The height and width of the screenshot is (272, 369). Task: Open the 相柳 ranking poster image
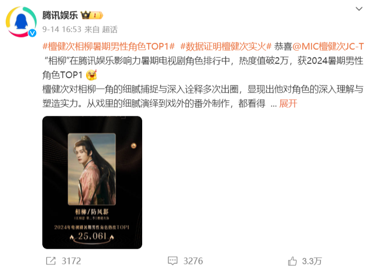[x=92, y=182]
